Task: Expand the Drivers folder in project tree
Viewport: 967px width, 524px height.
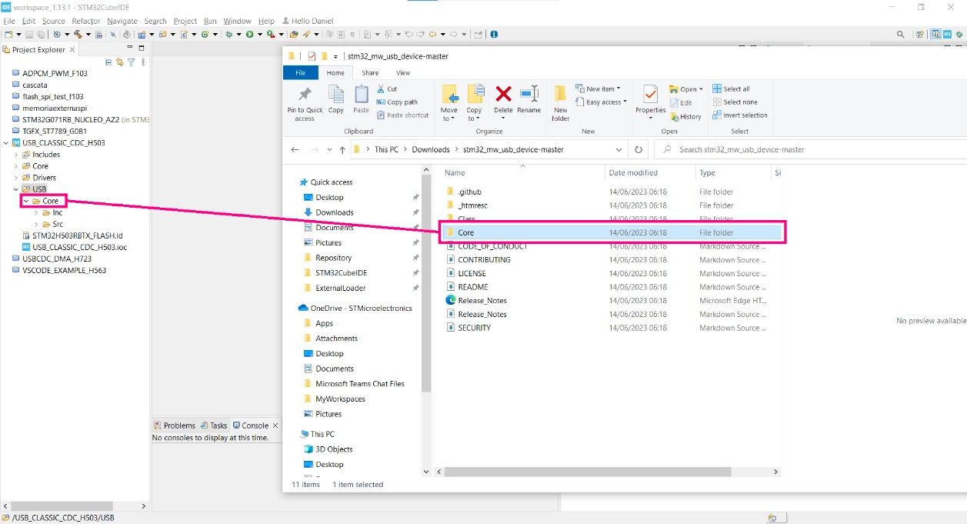Action: coord(16,178)
